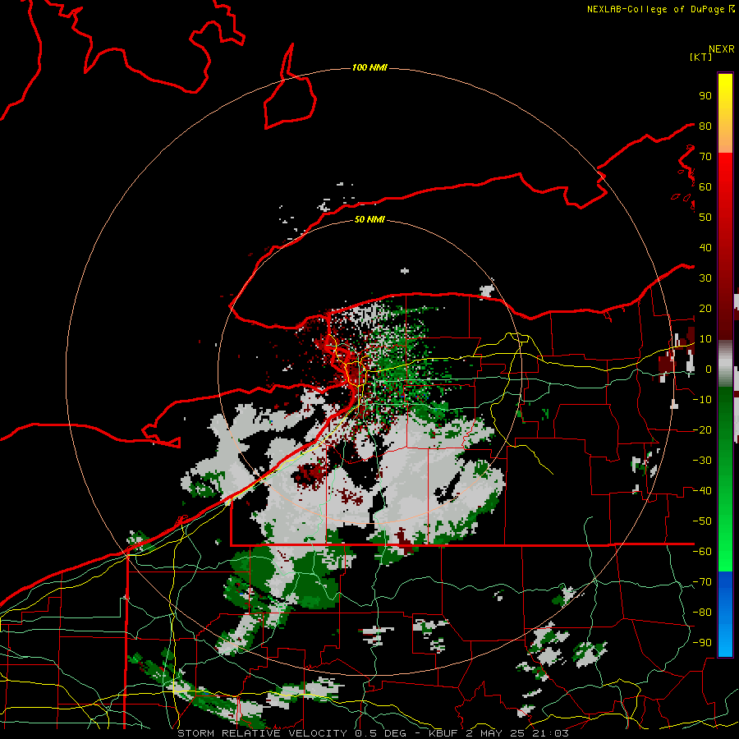
Task: Click the blue segment of the velocity color bar
Action: [725, 614]
